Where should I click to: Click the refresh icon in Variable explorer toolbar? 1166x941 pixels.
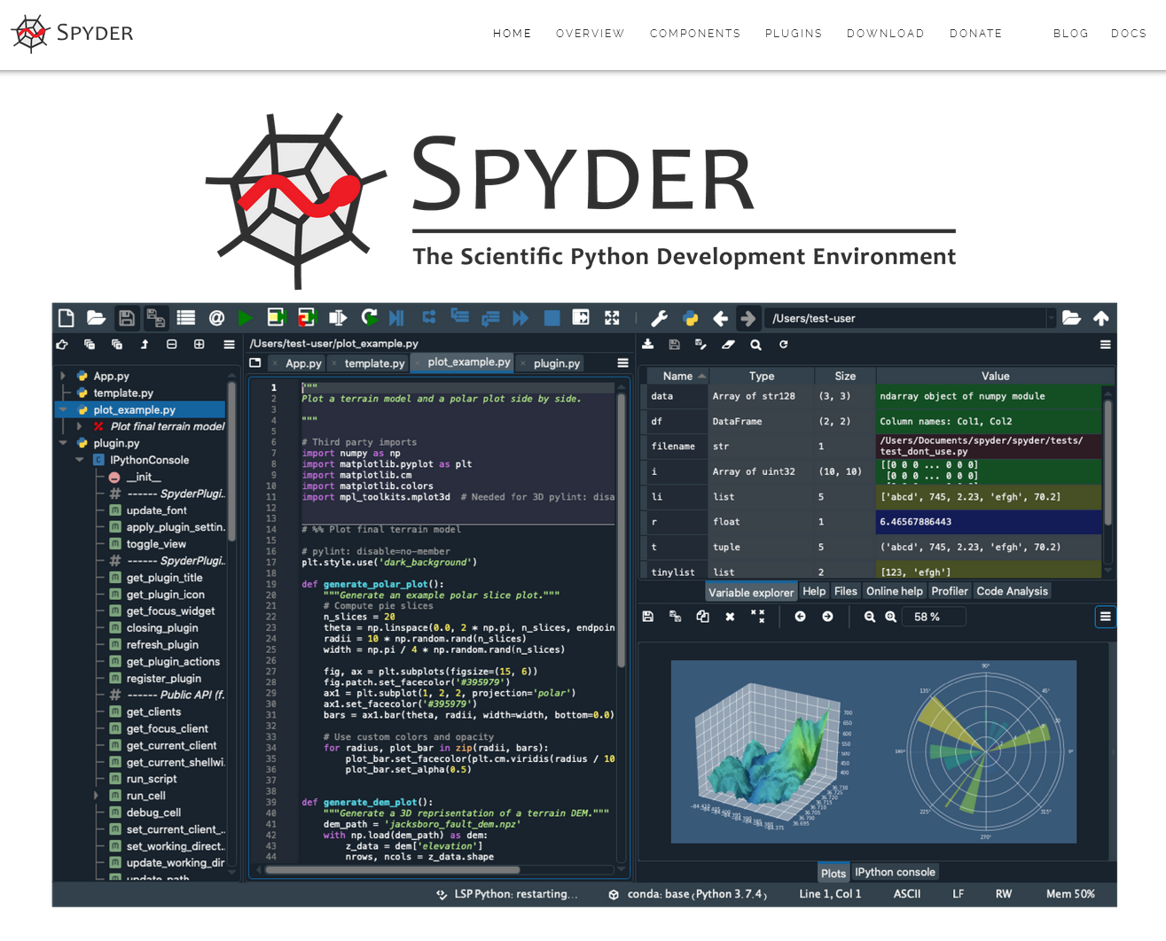click(783, 345)
